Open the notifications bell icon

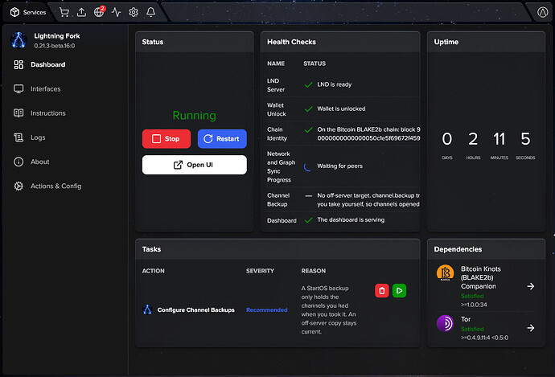coord(150,12)
